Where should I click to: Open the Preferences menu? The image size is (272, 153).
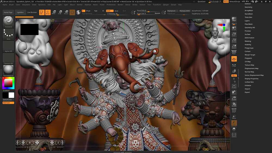click(x=111, y=5)
